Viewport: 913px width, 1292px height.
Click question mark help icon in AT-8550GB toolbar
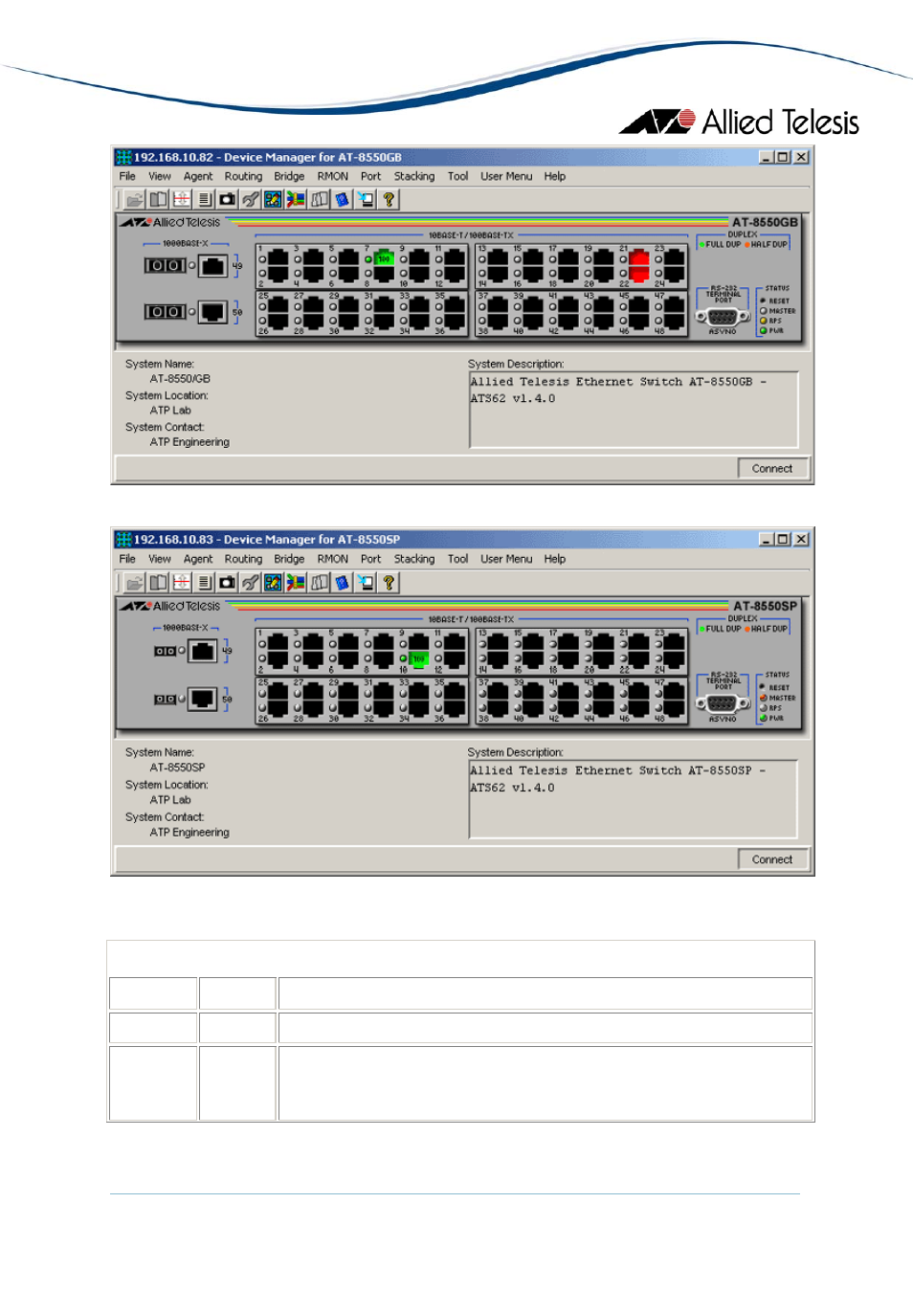(388, 199)
